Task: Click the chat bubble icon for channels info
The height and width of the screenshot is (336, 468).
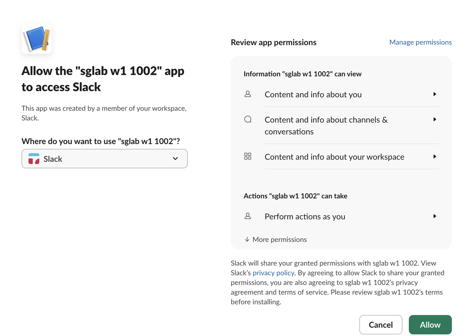Action: point(248,119)
